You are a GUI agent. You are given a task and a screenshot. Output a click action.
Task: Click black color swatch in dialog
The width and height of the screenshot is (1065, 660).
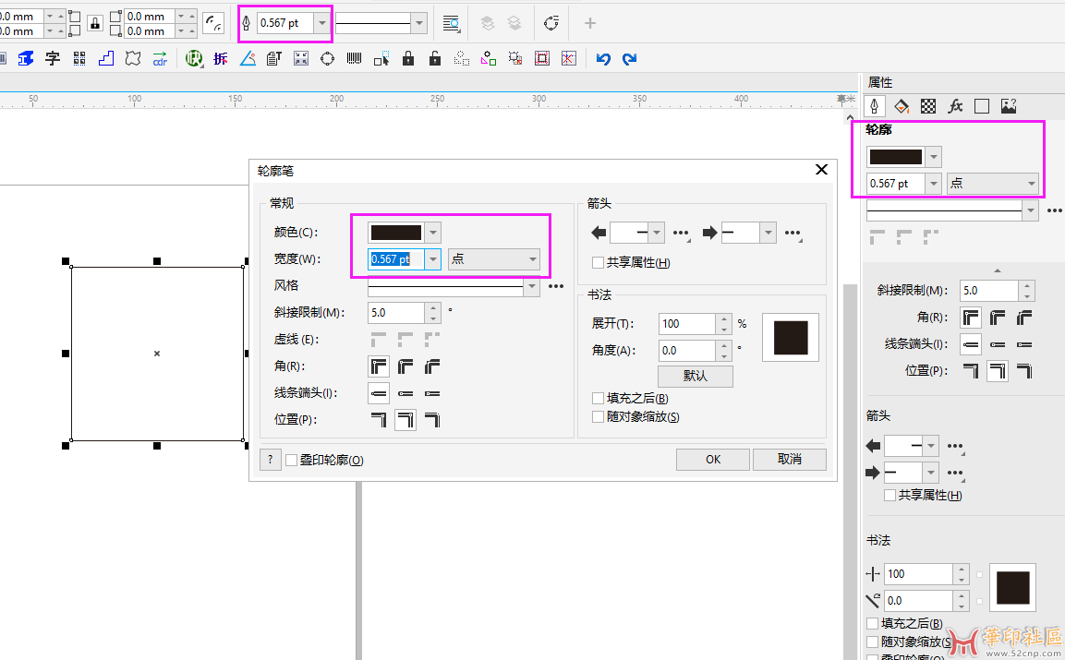(x=396, y=233)
